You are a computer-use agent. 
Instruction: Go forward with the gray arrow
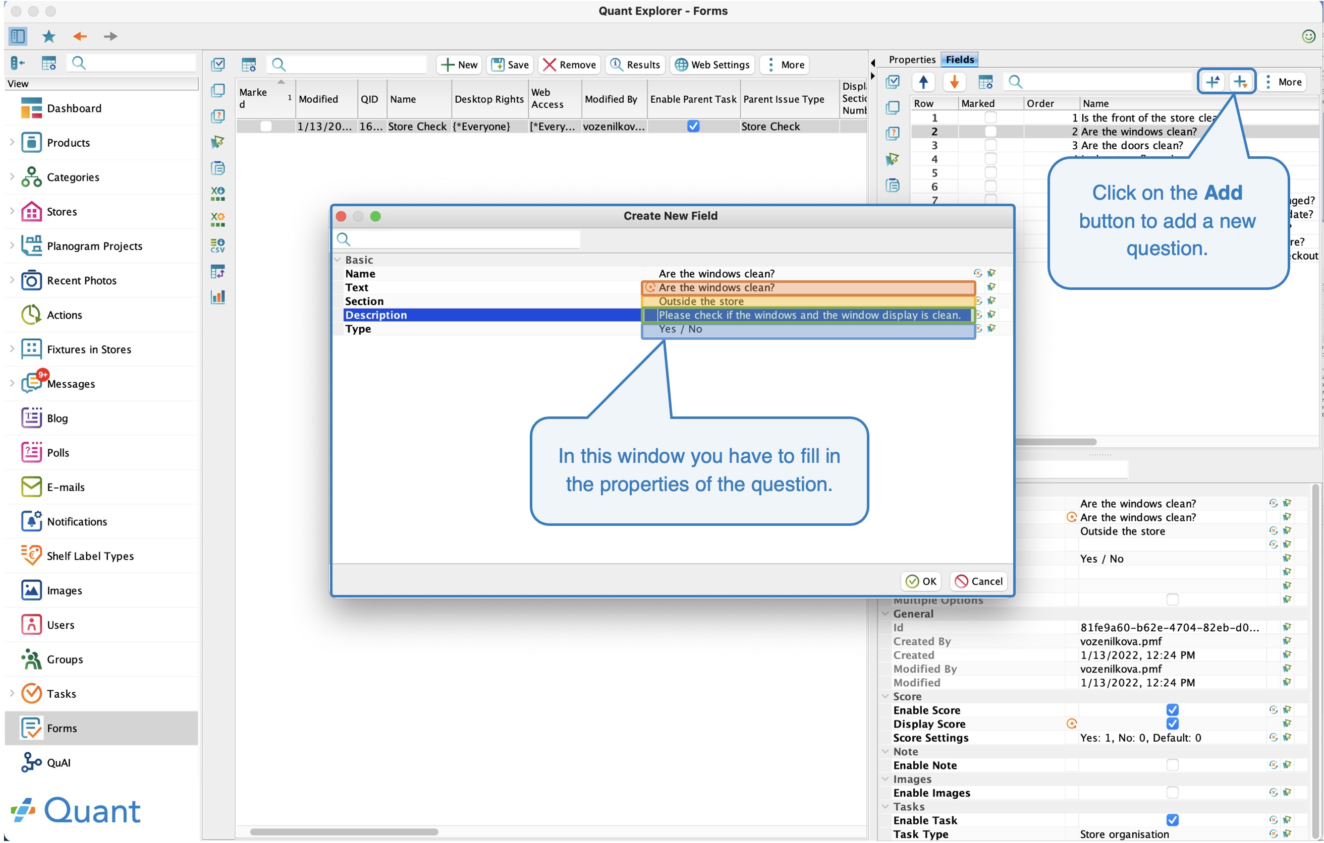(x=111, y=36)
